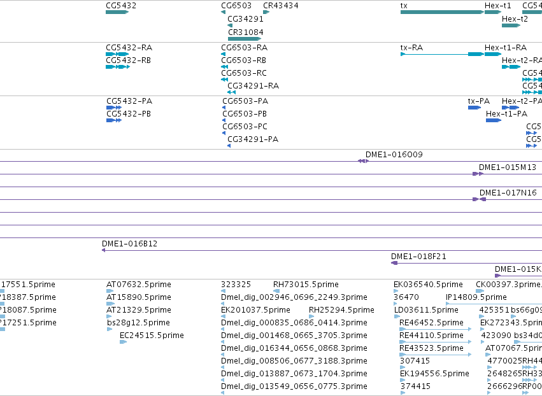542x396 pixels.
Task: Select protein CG34291-PA label
Action: point(253,139)
